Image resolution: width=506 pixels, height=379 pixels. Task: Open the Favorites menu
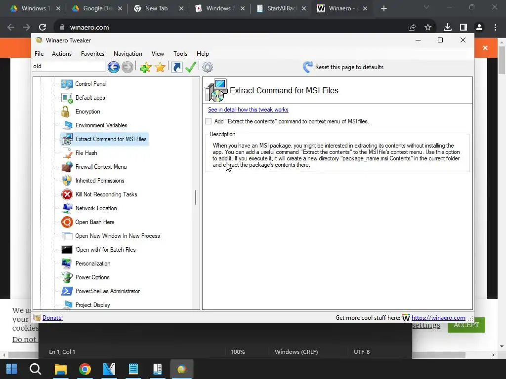tap(92, 54)
